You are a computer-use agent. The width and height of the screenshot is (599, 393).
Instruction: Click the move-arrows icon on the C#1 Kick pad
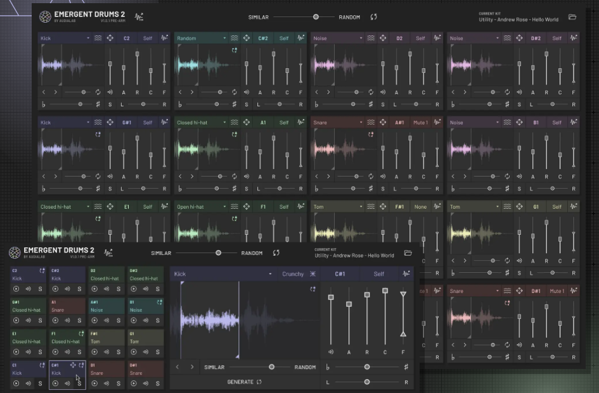click(73, 365)
